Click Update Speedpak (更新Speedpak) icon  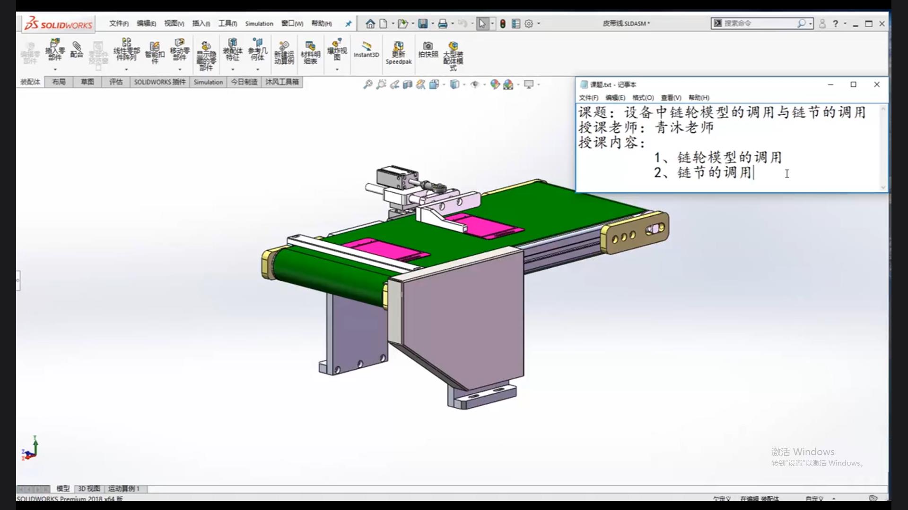(398, 53)
